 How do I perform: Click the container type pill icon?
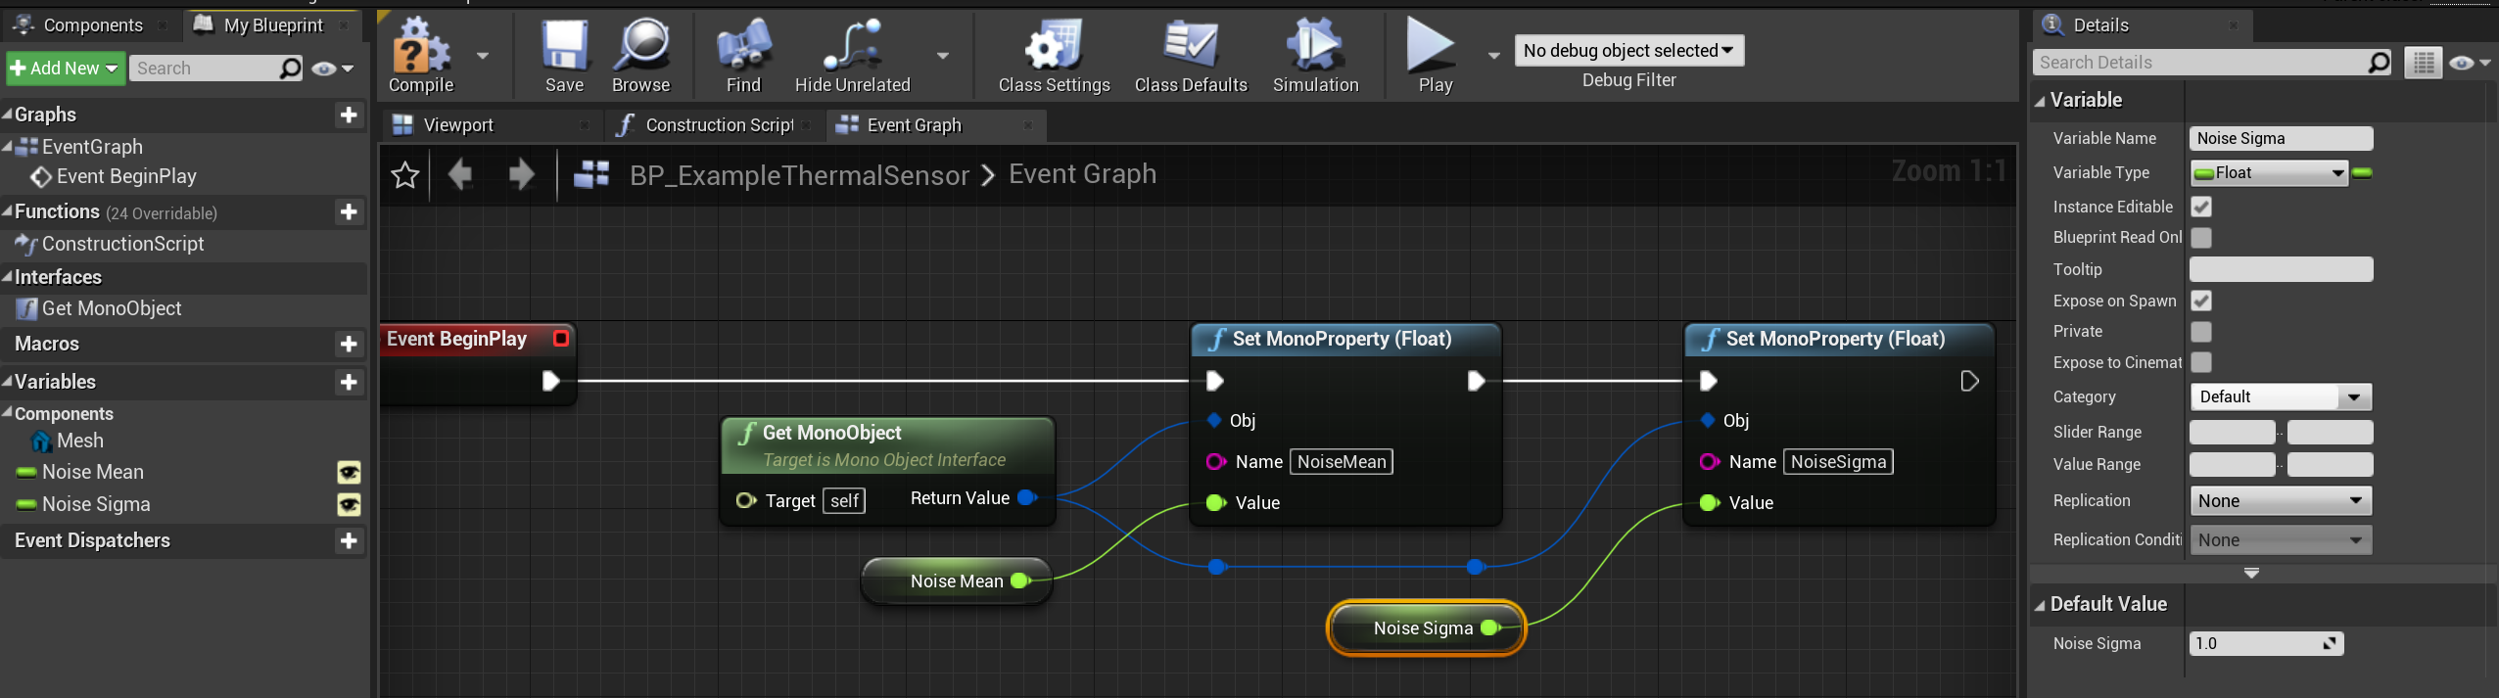click(2362, 173)
